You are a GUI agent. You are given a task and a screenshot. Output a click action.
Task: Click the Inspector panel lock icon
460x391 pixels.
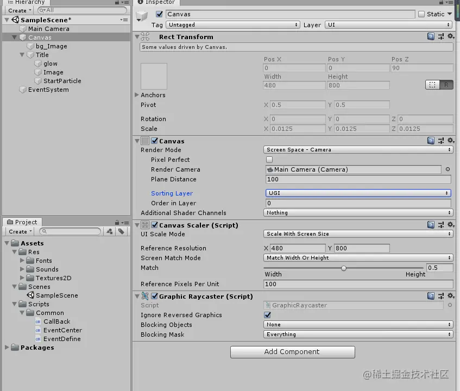coord(441,2)
